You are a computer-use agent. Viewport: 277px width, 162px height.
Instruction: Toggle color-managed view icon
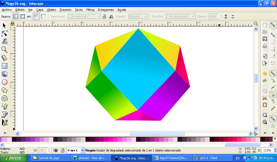pyautogui.click(x=256, y=134)
